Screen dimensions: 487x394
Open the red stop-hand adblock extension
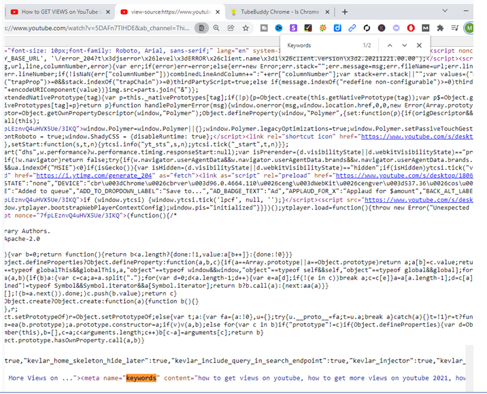[411, 28]
